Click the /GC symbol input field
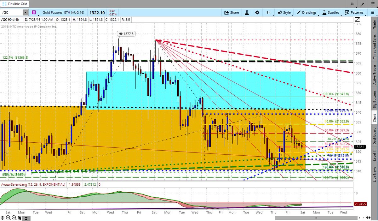Image resolution: width=378 pixels, height=221 pixels. click(12, 13)
